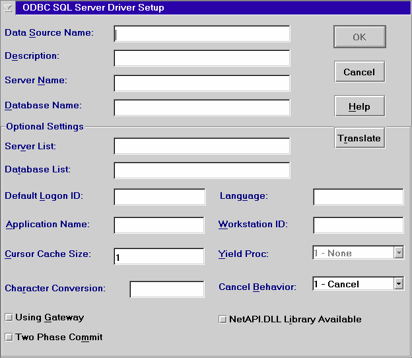Click the Translate button
The height and width of the screenshot is (358, 412).
tap(360, 138)
